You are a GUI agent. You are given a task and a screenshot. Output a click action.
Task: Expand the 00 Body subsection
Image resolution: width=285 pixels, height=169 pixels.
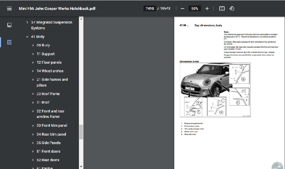[33, 45]
